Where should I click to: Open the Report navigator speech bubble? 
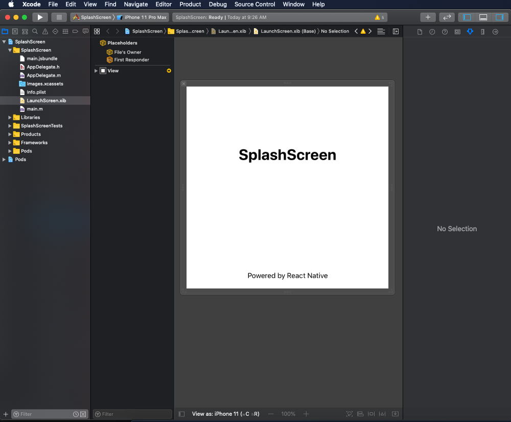(x=85, y=31)
